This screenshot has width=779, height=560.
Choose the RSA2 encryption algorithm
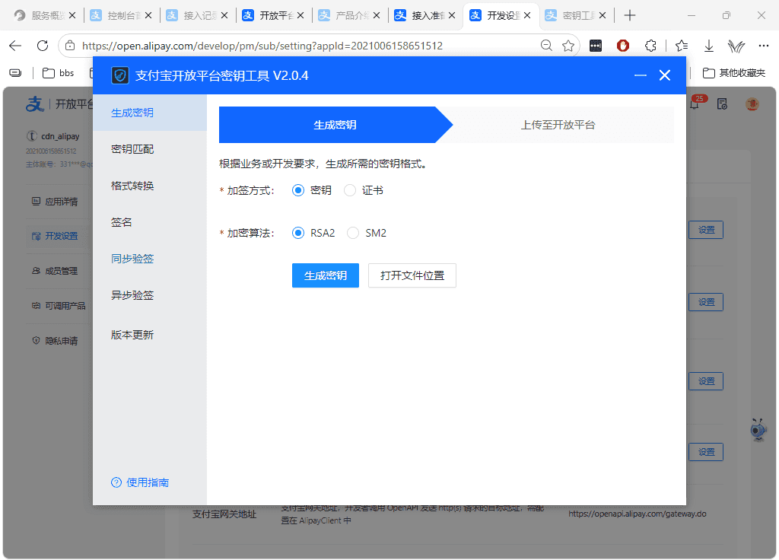[298, 233]
